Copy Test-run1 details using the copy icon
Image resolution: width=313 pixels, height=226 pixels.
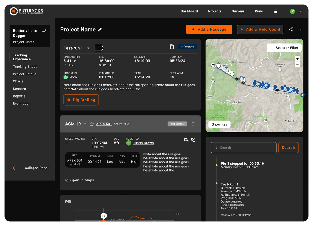click(172, 47)
